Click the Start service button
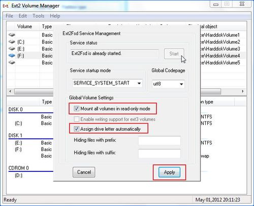The height and width of the screenshot is (206, 254). tap(174, 54)
